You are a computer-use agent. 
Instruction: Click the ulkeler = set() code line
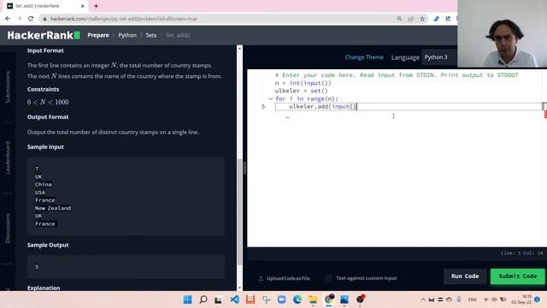coord(302,91)
